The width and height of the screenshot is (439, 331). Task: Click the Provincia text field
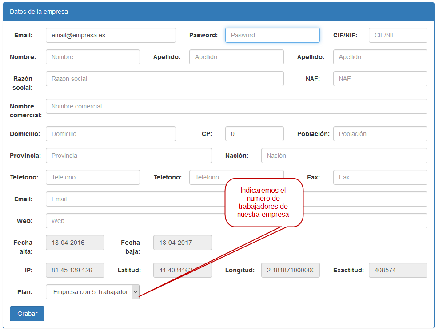point(128,156)
